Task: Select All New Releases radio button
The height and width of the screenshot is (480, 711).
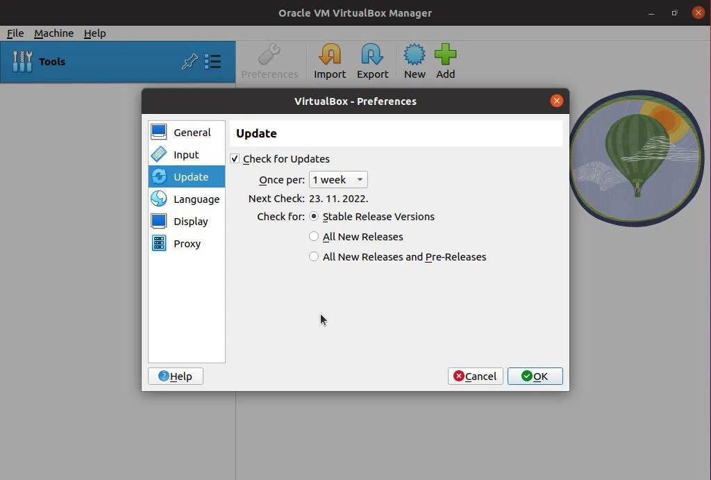Action: [313, 236]
